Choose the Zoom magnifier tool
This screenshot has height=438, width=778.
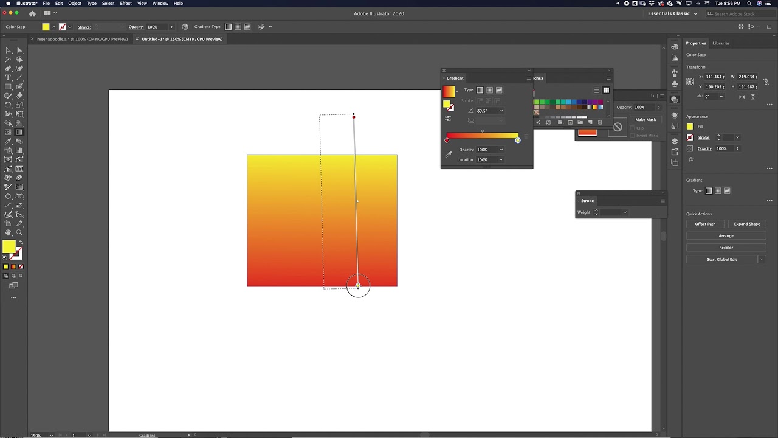[x=19, y=233]
